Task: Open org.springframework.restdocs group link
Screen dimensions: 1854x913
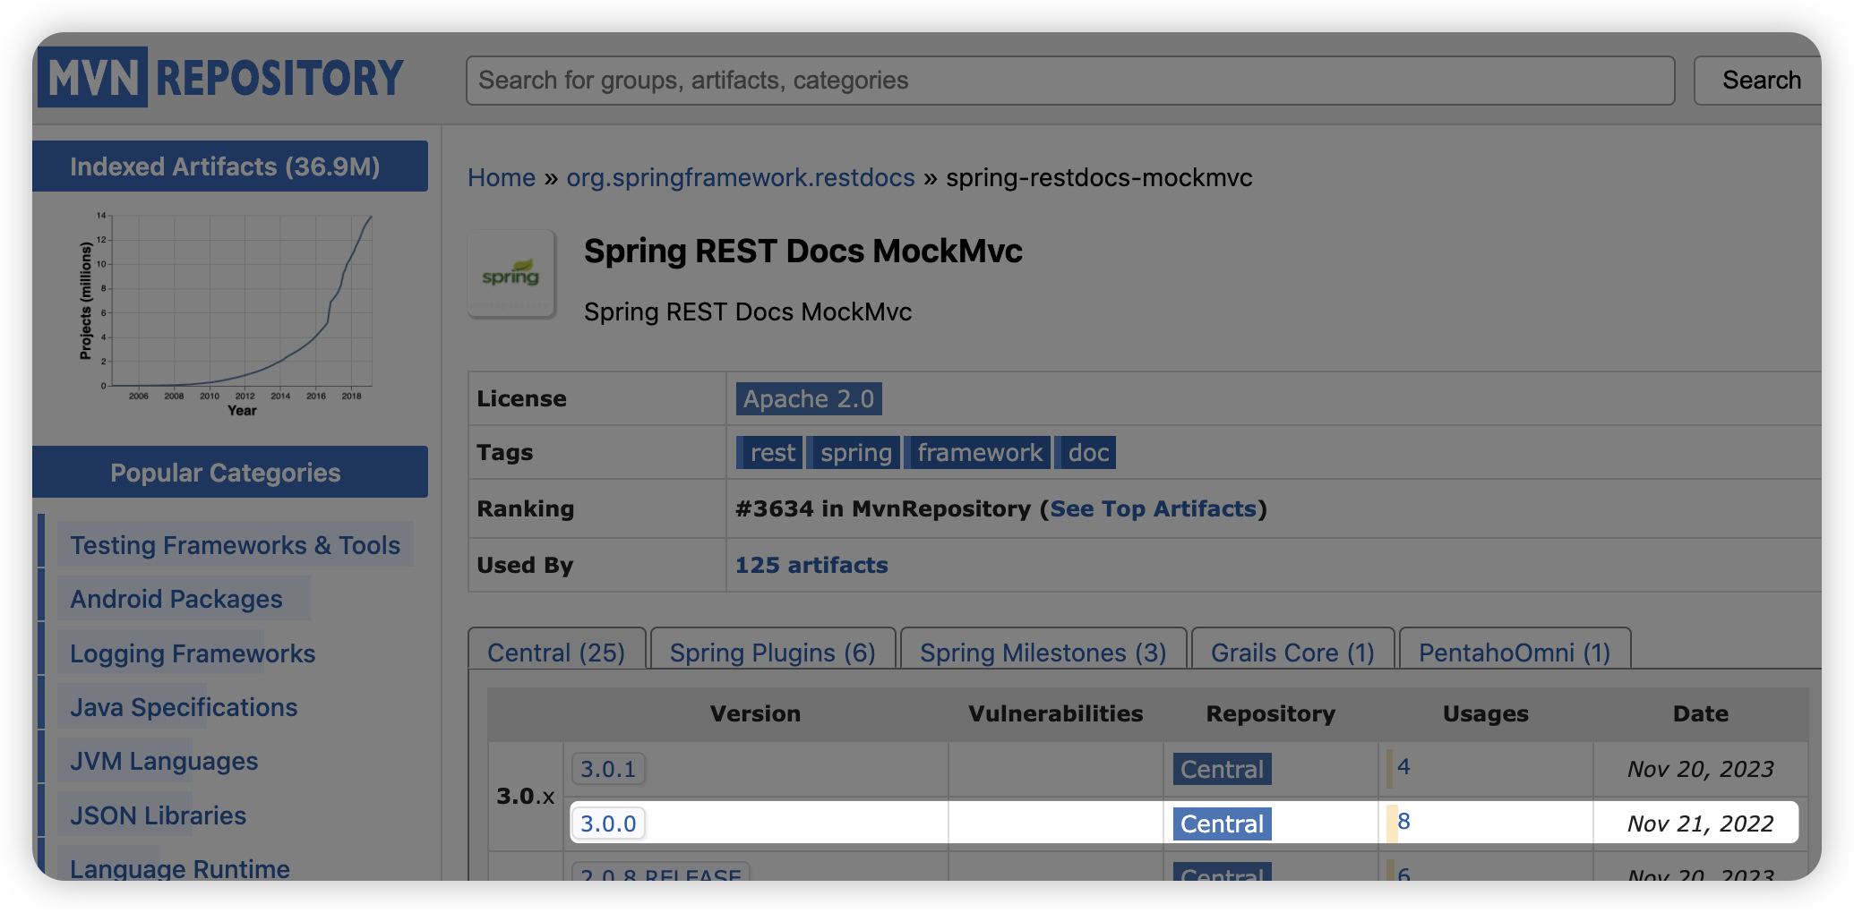Action: 740,178
